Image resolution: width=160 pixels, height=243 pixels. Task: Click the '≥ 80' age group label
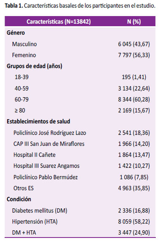point(20,110)
